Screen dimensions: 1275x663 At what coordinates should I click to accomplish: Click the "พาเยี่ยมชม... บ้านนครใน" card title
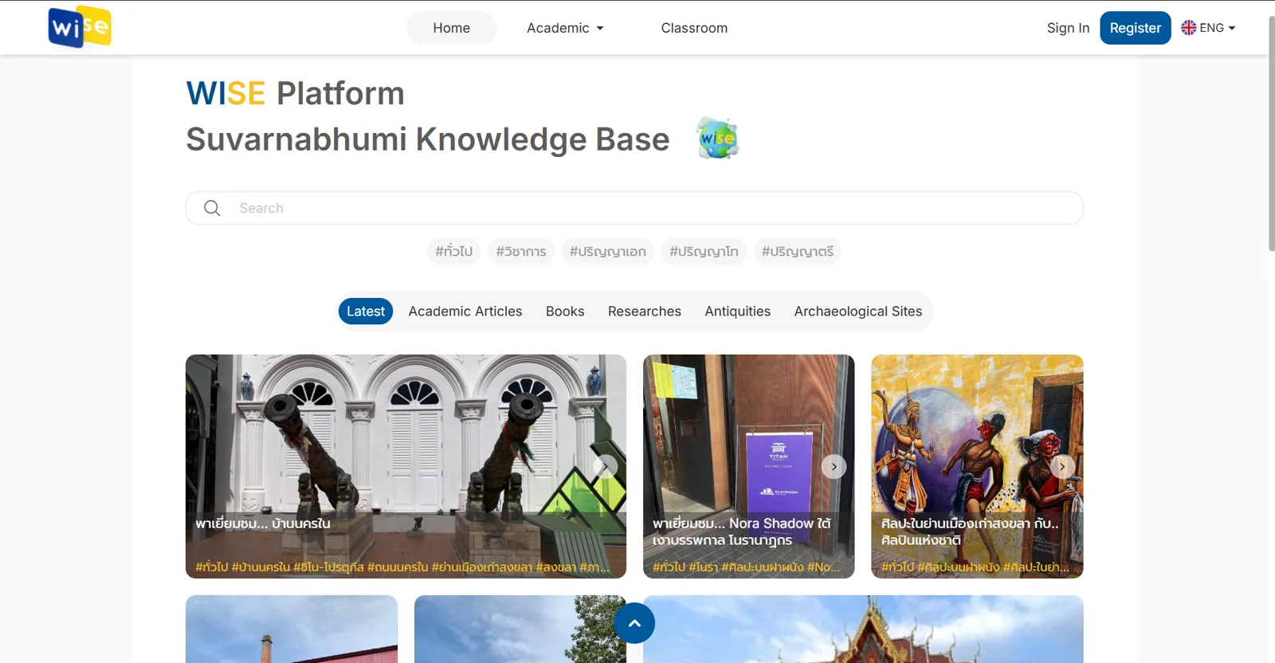coord(263,524)
